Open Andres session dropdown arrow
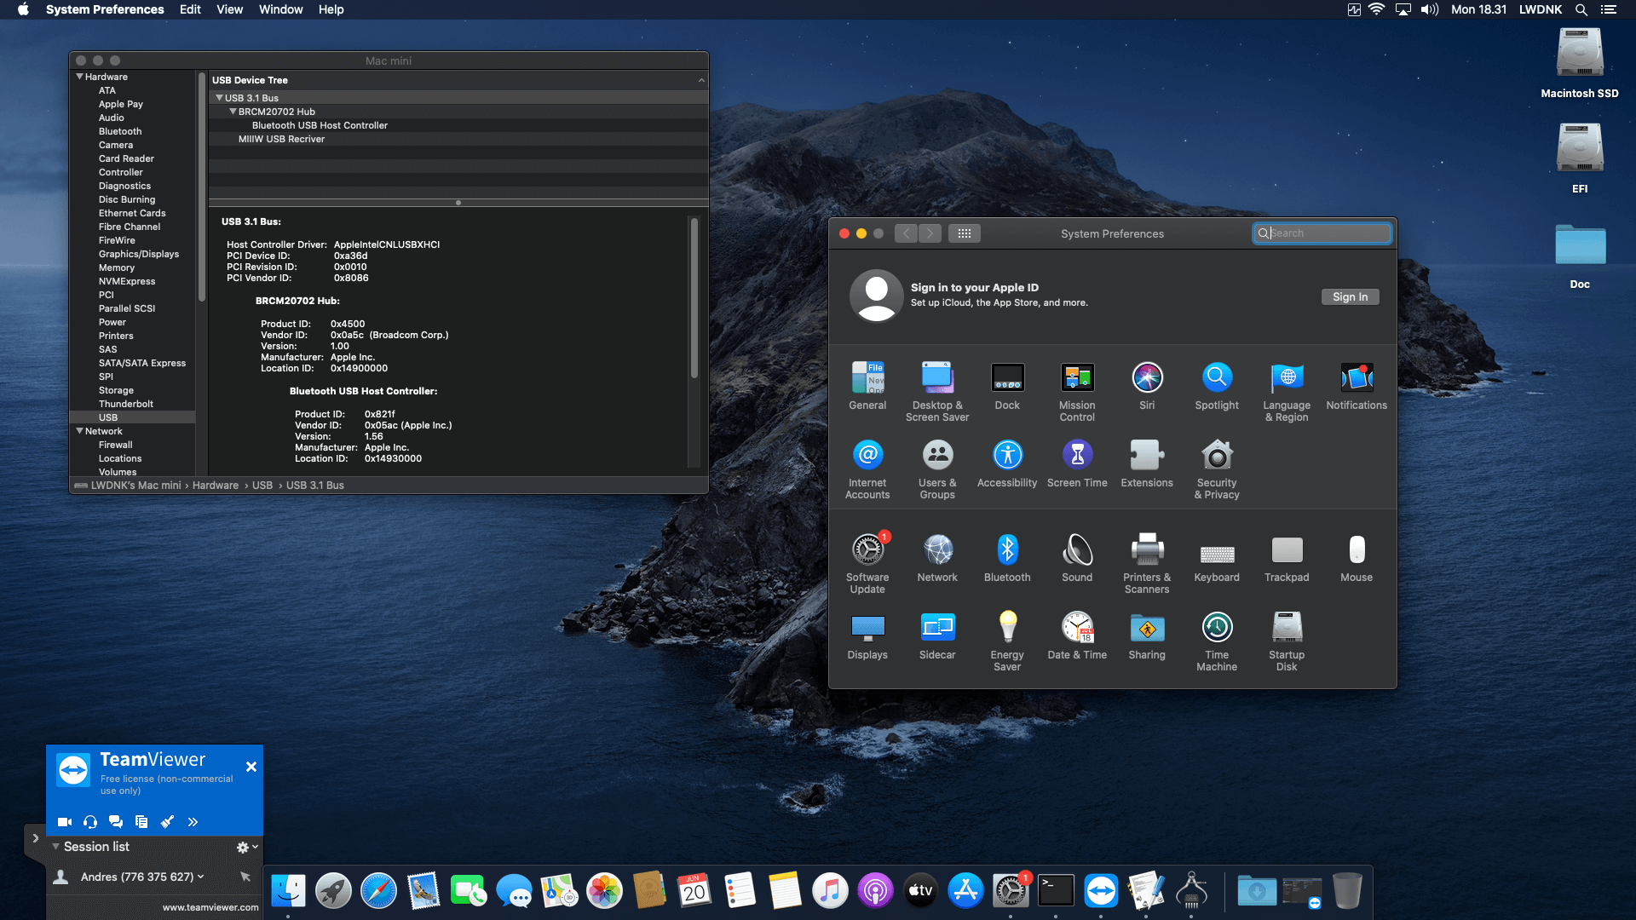1636x920 pixels. [x=201, y=877]
